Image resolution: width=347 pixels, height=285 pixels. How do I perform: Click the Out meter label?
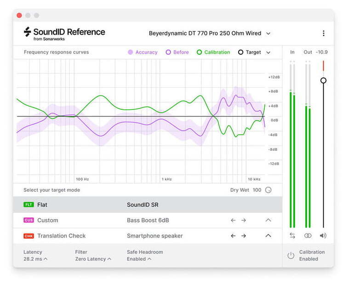click(x=307, y=52)
